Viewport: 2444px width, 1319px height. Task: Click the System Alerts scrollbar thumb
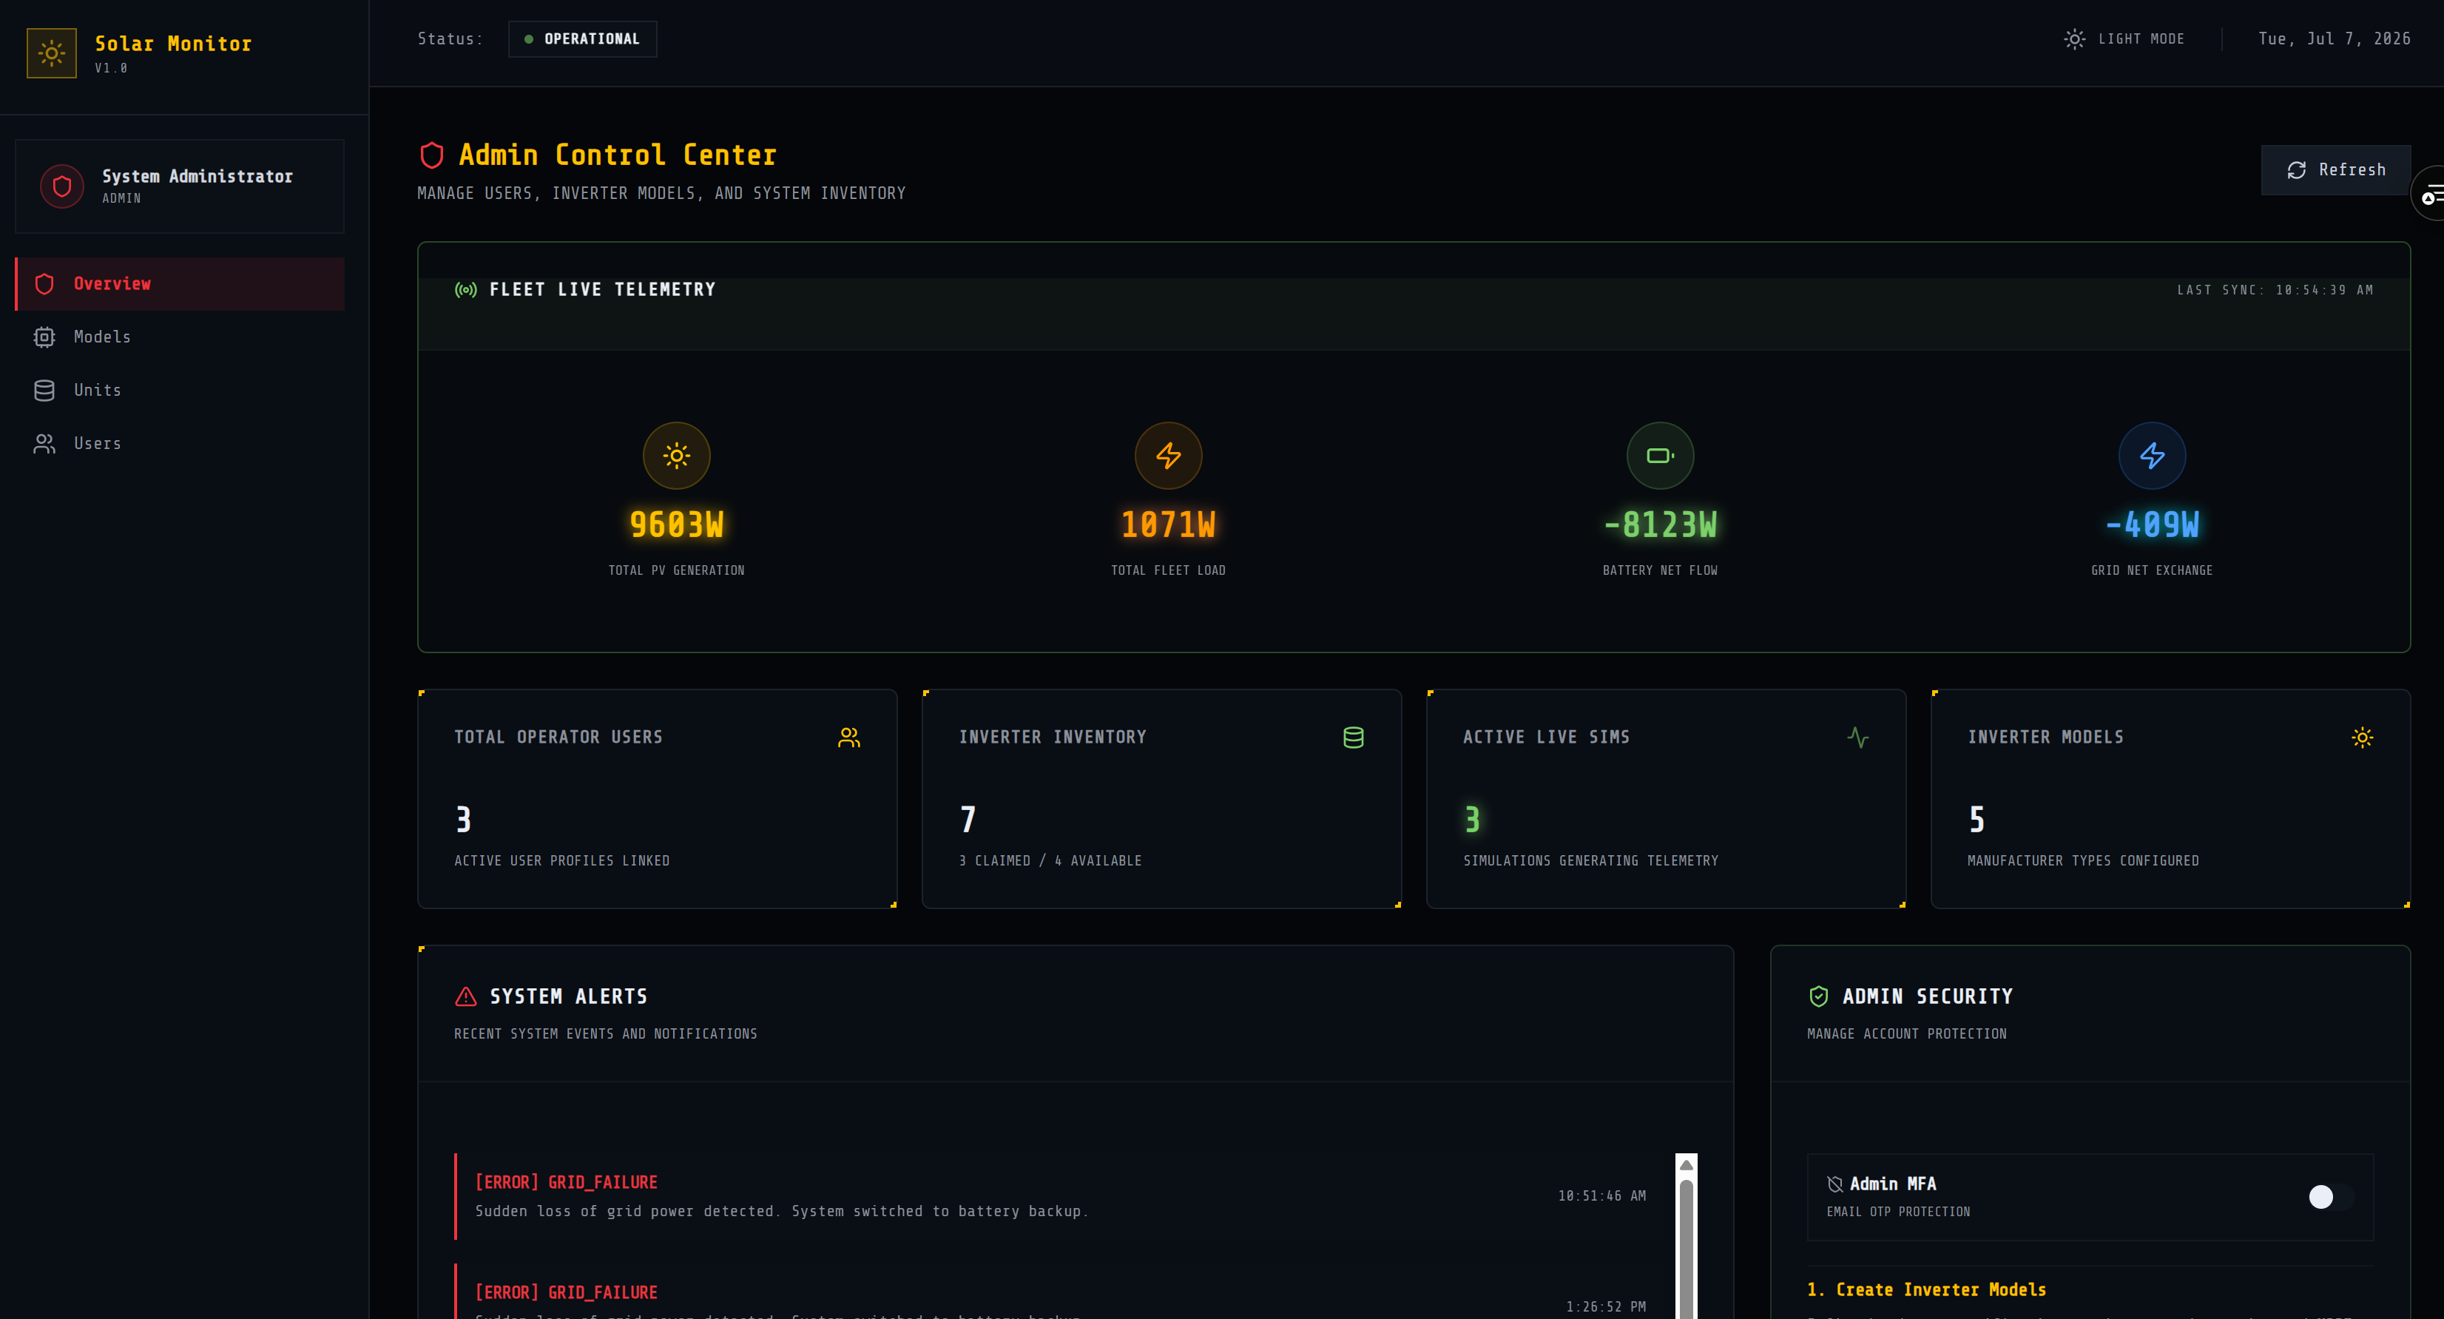1686,1248
